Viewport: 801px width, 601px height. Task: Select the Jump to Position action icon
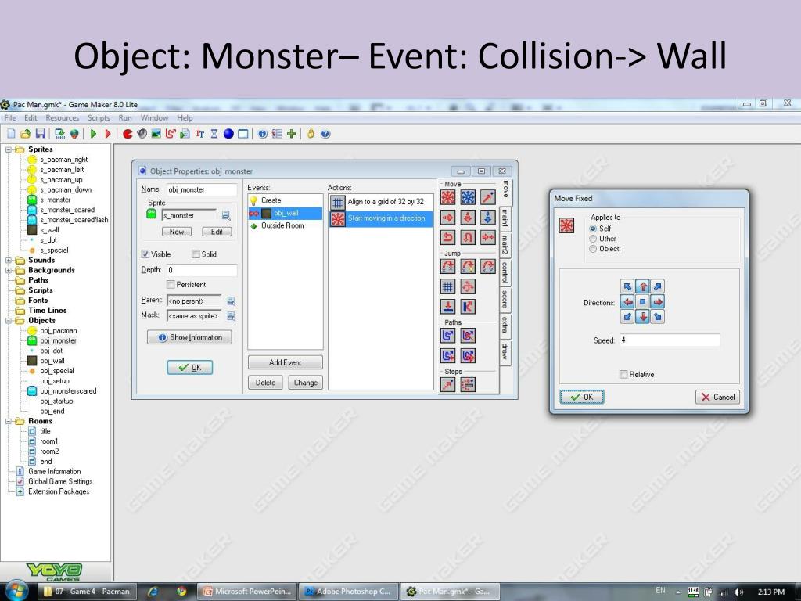tap(448, 266)
